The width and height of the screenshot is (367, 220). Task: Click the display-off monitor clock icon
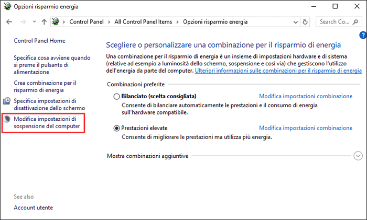coord(7,101)
